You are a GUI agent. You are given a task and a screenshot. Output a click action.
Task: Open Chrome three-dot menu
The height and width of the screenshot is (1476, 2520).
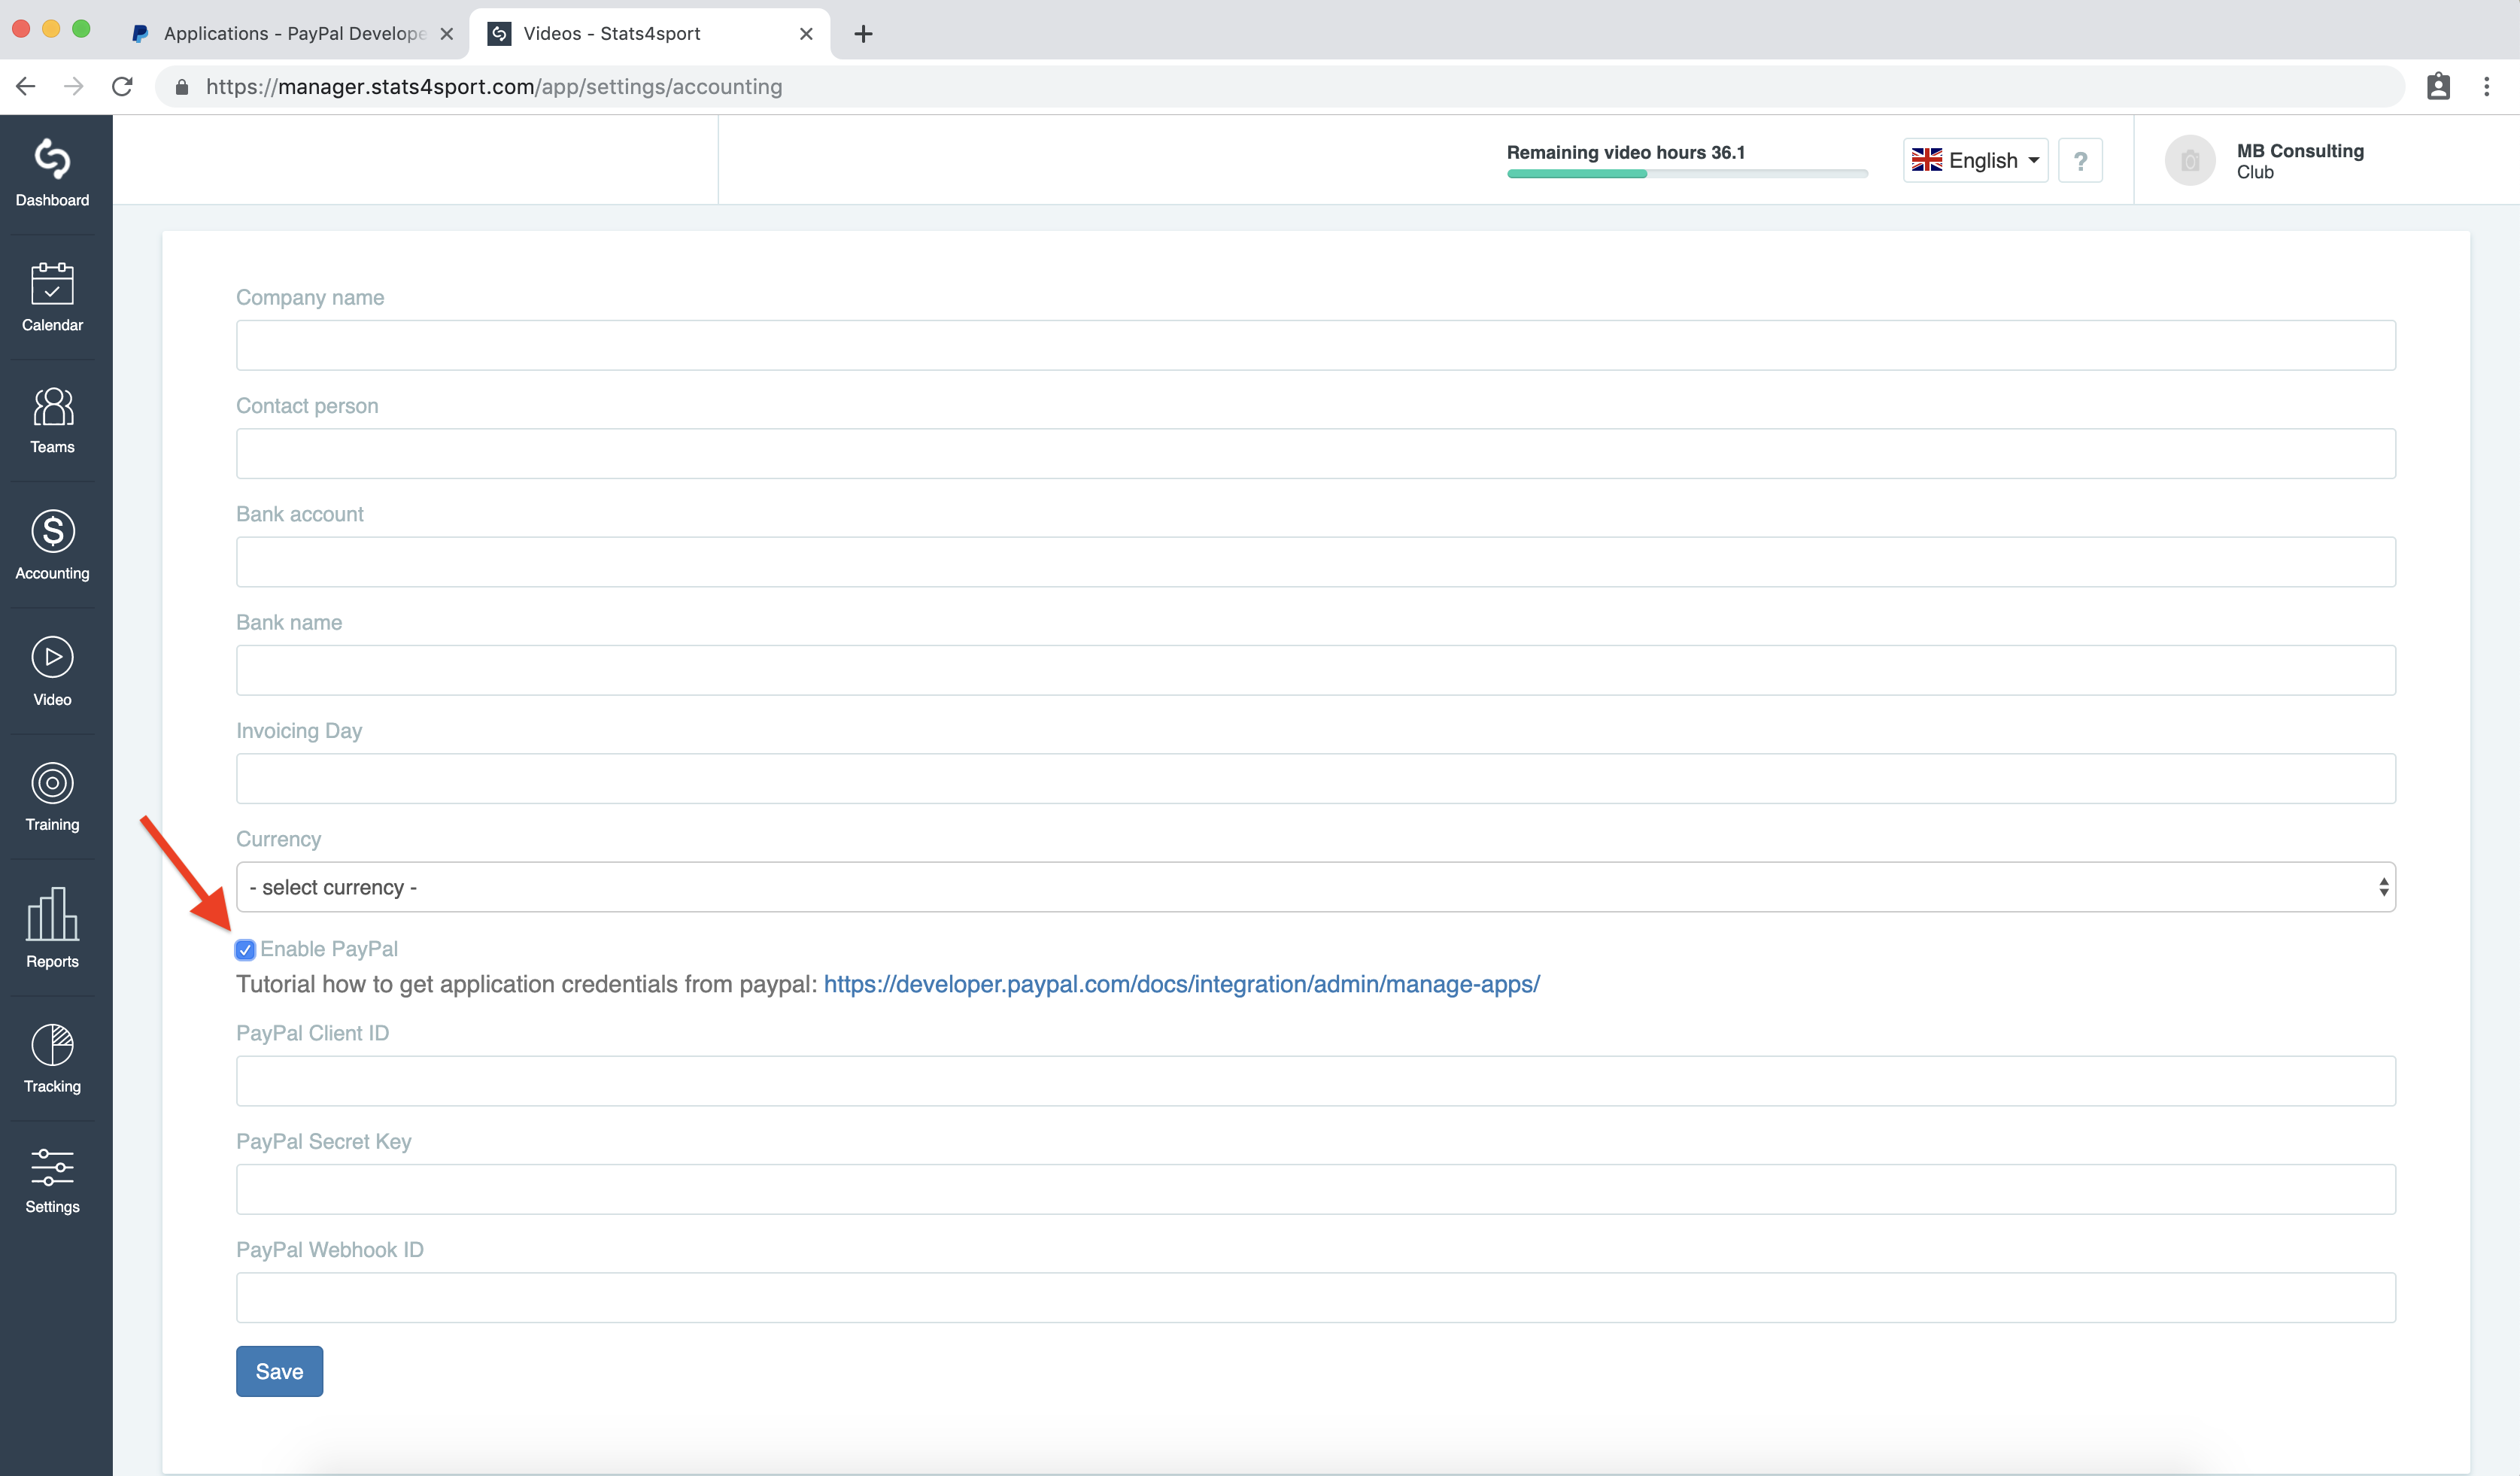coord(2486,87)
